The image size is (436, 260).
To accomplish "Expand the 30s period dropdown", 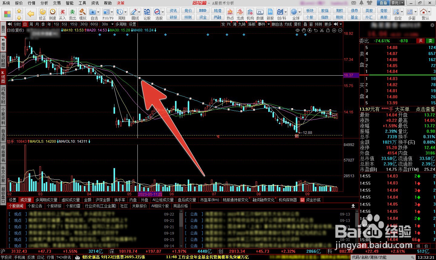I will point(112,24).
